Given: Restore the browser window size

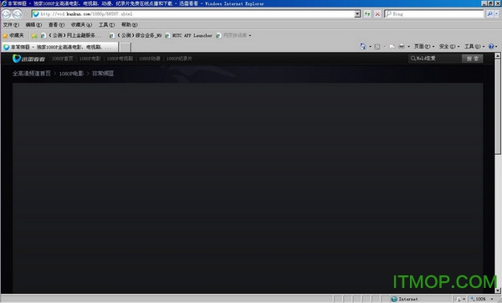Looking at the screenshot, I should click(x=491, y=3).
